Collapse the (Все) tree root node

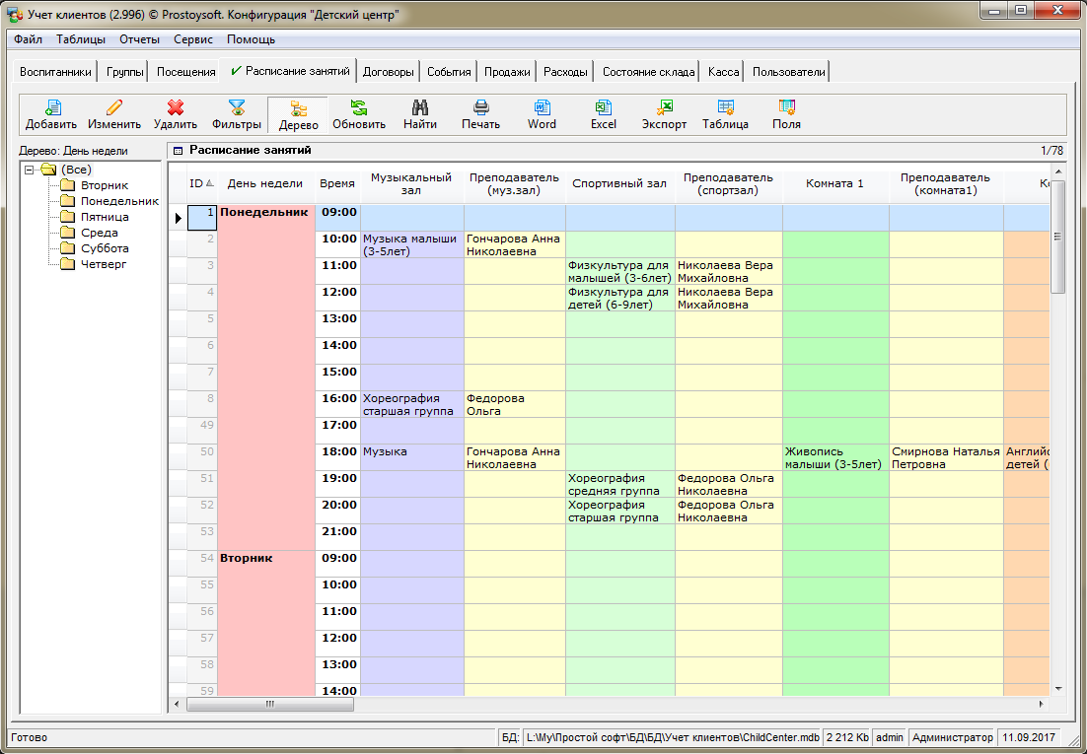pos(30,170)
